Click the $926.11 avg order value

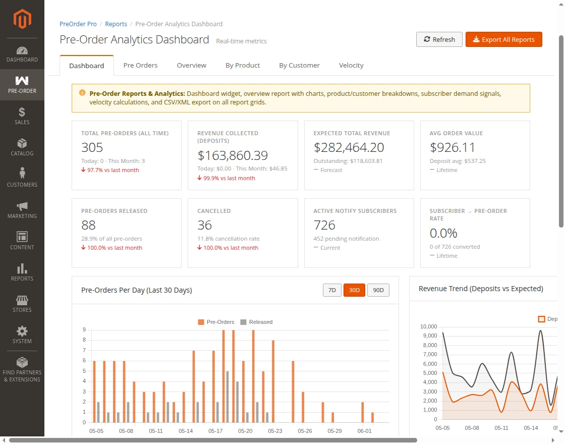tap(452, 147)
